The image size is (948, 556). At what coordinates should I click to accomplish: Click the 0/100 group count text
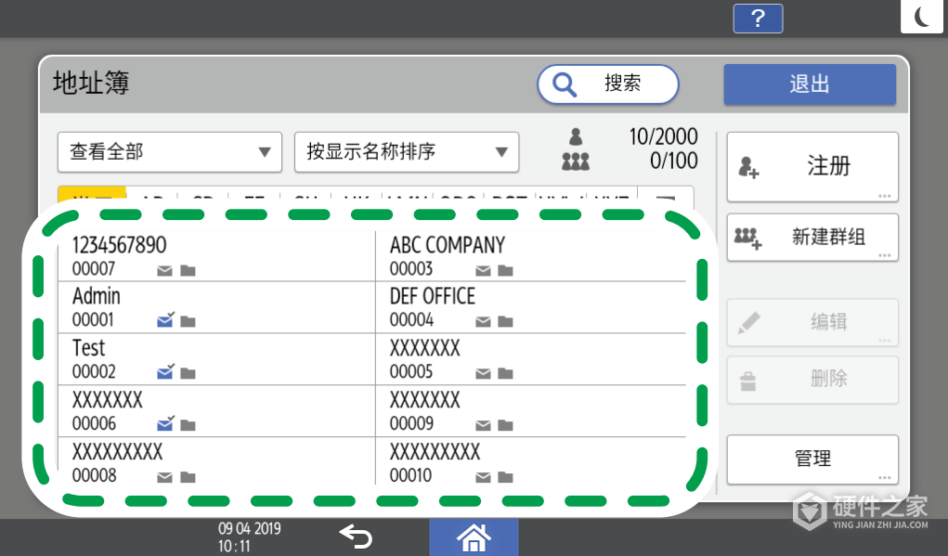(673, 161)
